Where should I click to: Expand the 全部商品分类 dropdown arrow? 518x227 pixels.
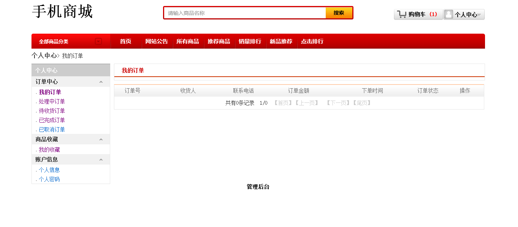click(98, 42)
